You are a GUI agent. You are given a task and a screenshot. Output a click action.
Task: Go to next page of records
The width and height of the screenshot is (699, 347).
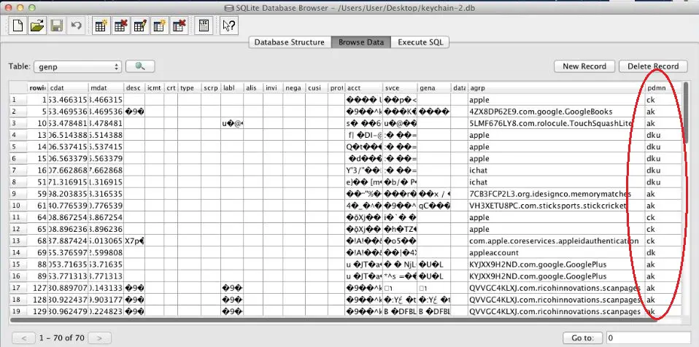pyautogui.click(x=100, y=338)
